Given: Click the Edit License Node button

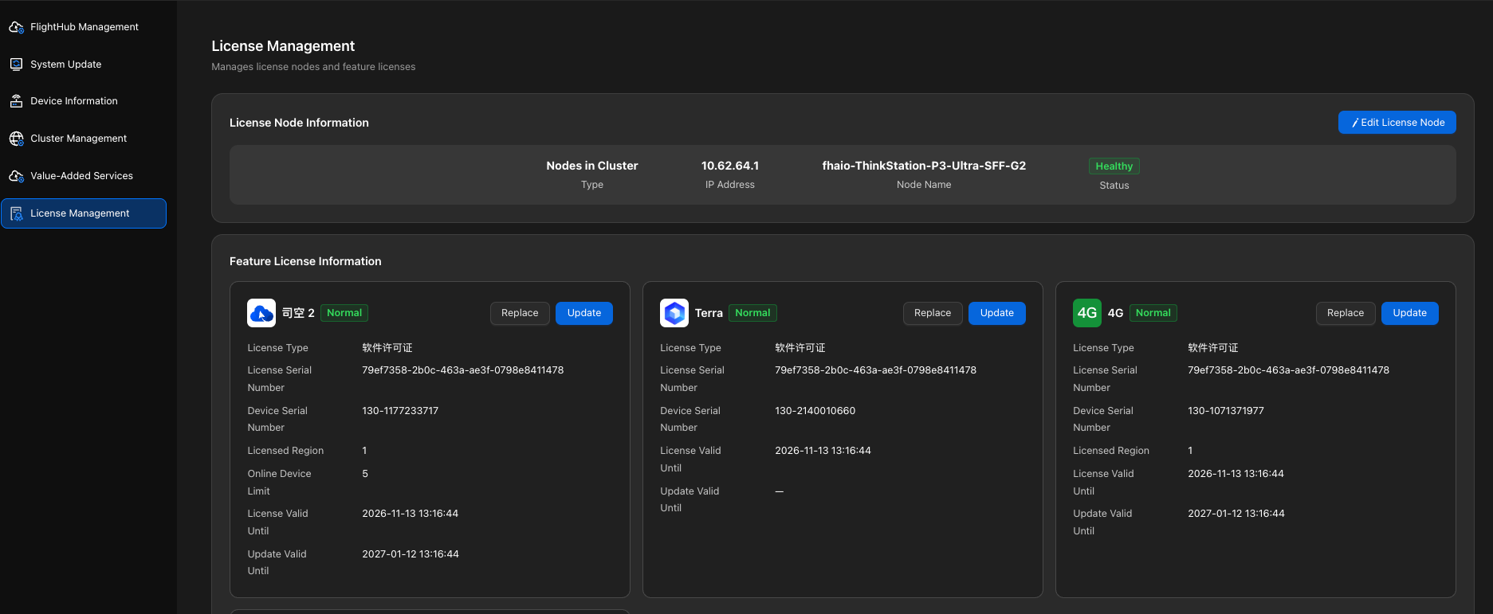Looking at the screenshot, I should coord(1397,123).
